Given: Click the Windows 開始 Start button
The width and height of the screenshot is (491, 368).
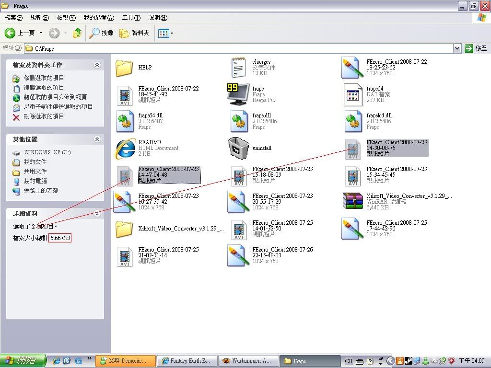Looking at the screenshot, I should [x=23, y=361].
